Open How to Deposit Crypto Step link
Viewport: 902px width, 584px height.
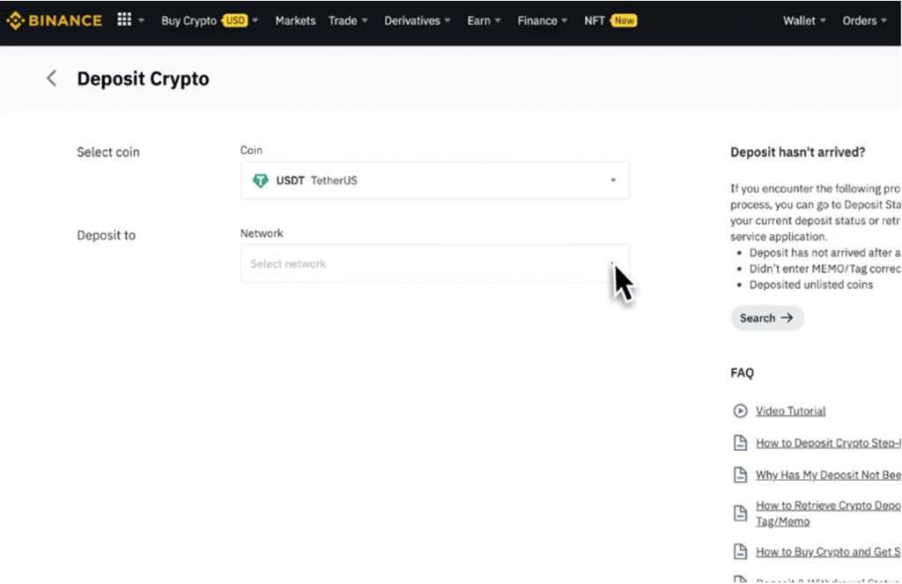pyautogui.click(x=828, y=443)
